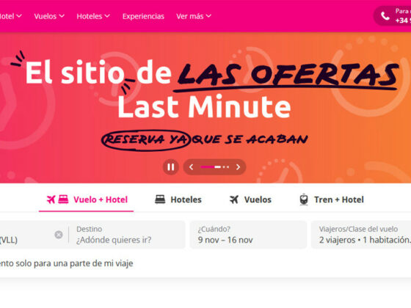Click the phone icon in header
The width and height of the screenshot is (411, 308).
[x=385, y=16]
